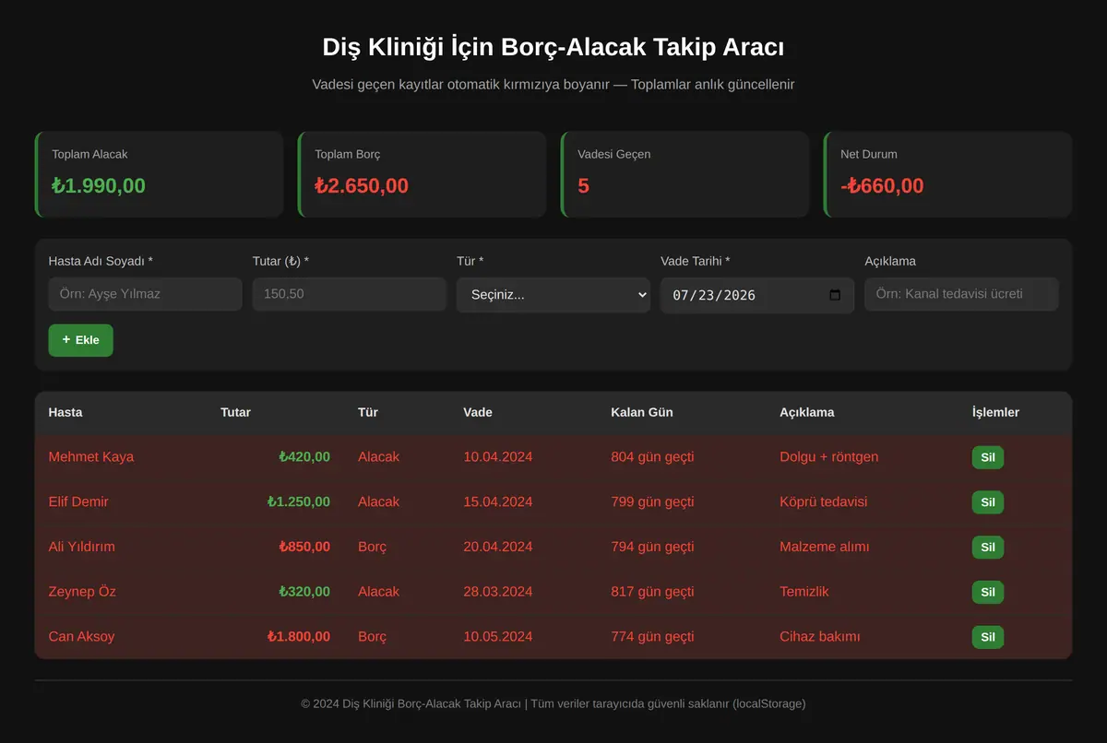Image resolution: width=1107 pixels, height=743 pixels.
Task: Click Alacak type in Mehmet Kaya row
Action: [379, 456]
